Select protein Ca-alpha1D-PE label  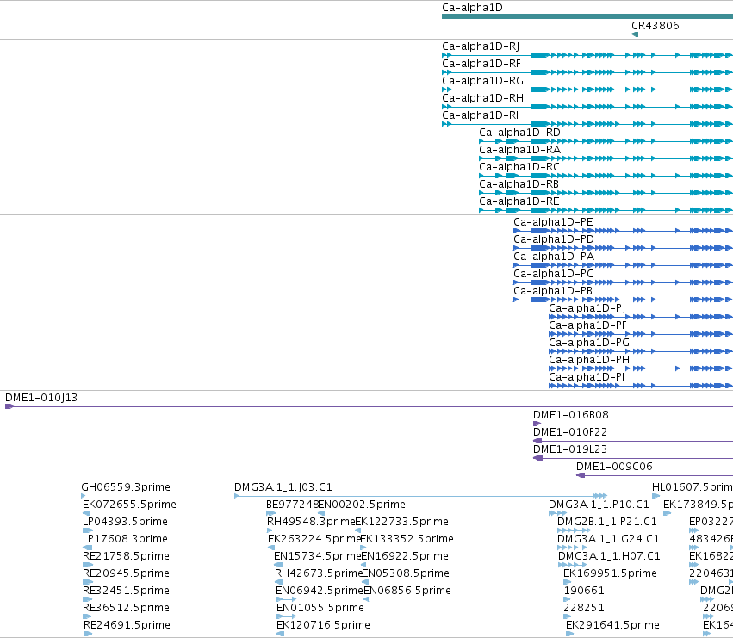(553, 222)
